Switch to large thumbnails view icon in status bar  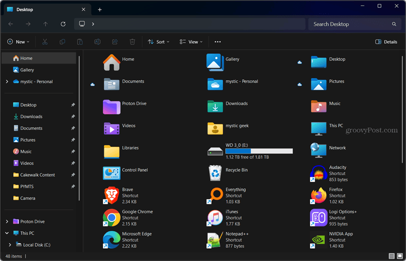click(400, 256)
